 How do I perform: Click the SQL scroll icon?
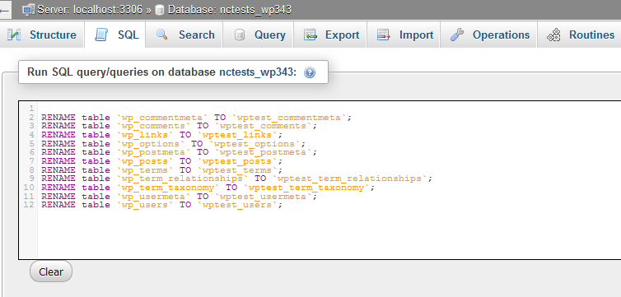click(101, 35)
